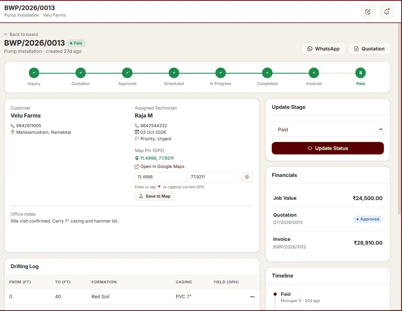Select Inquiry stage checkmark circle
The width and height of the screenshot is (402, 311).
pyautogui.click(x=34, y=73)
